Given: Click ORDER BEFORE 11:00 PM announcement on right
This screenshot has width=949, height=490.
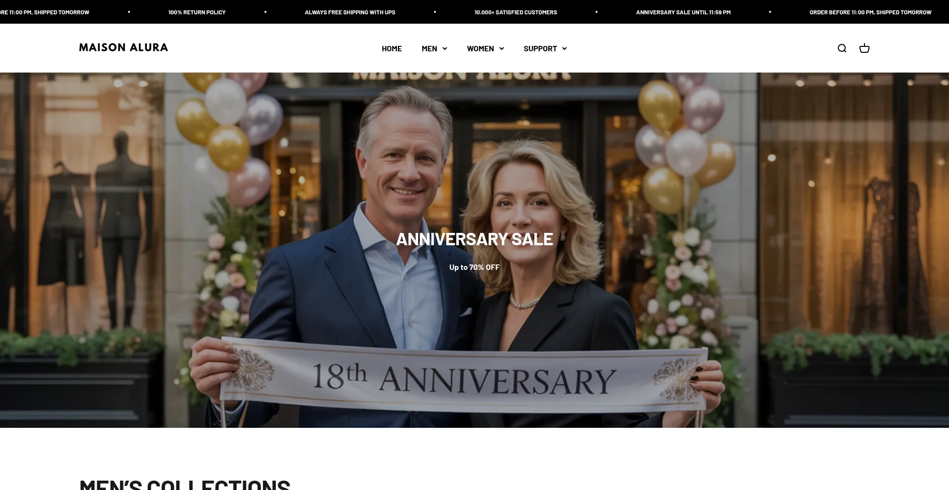Looking at the screenshot, I should pyautogui.click(x=870, y=12).
